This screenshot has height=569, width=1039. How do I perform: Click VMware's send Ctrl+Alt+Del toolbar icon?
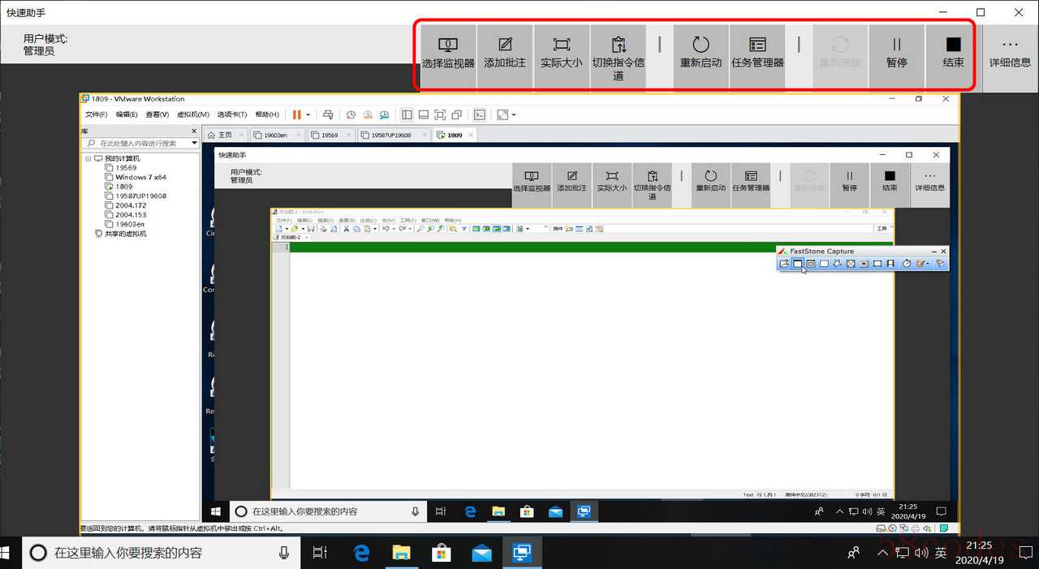pos(328,115)
